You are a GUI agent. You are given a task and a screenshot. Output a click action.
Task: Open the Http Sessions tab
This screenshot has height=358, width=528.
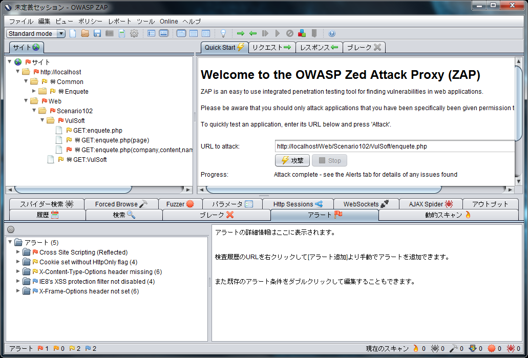coord(298,204)
